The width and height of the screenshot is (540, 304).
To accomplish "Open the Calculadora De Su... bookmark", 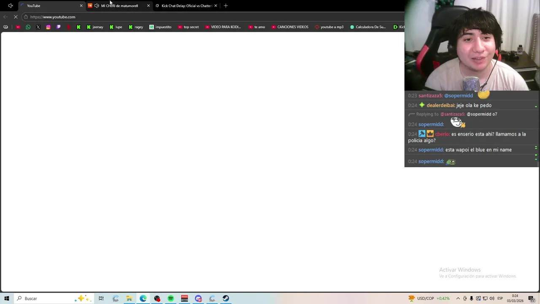I will click(367, 27).
